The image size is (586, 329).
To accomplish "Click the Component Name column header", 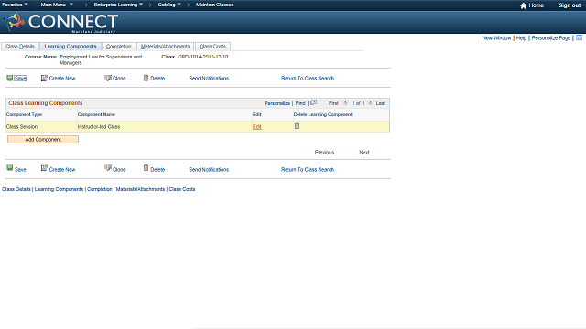I will (x=96, y=114).
